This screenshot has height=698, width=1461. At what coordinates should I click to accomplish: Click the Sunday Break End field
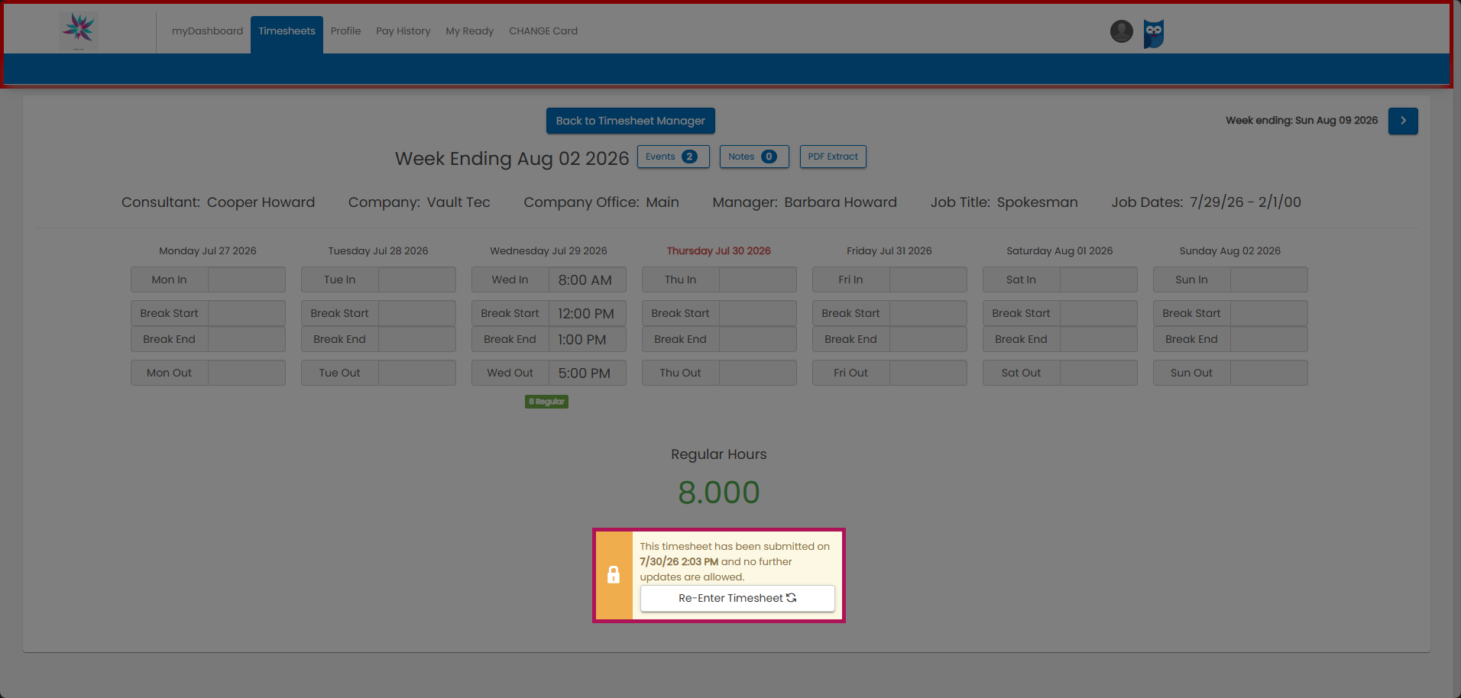click(x=1268, y=339)
